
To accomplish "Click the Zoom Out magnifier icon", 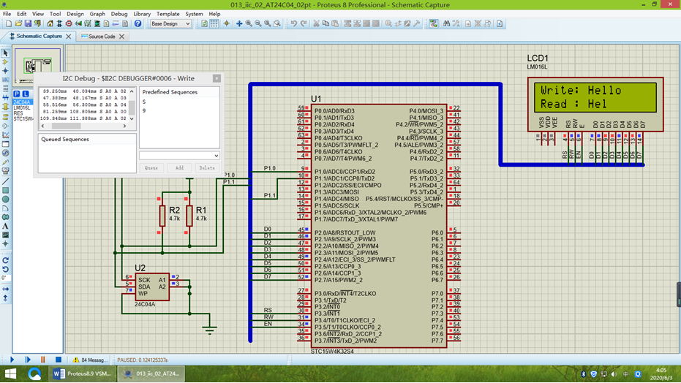I will [258, 24].
